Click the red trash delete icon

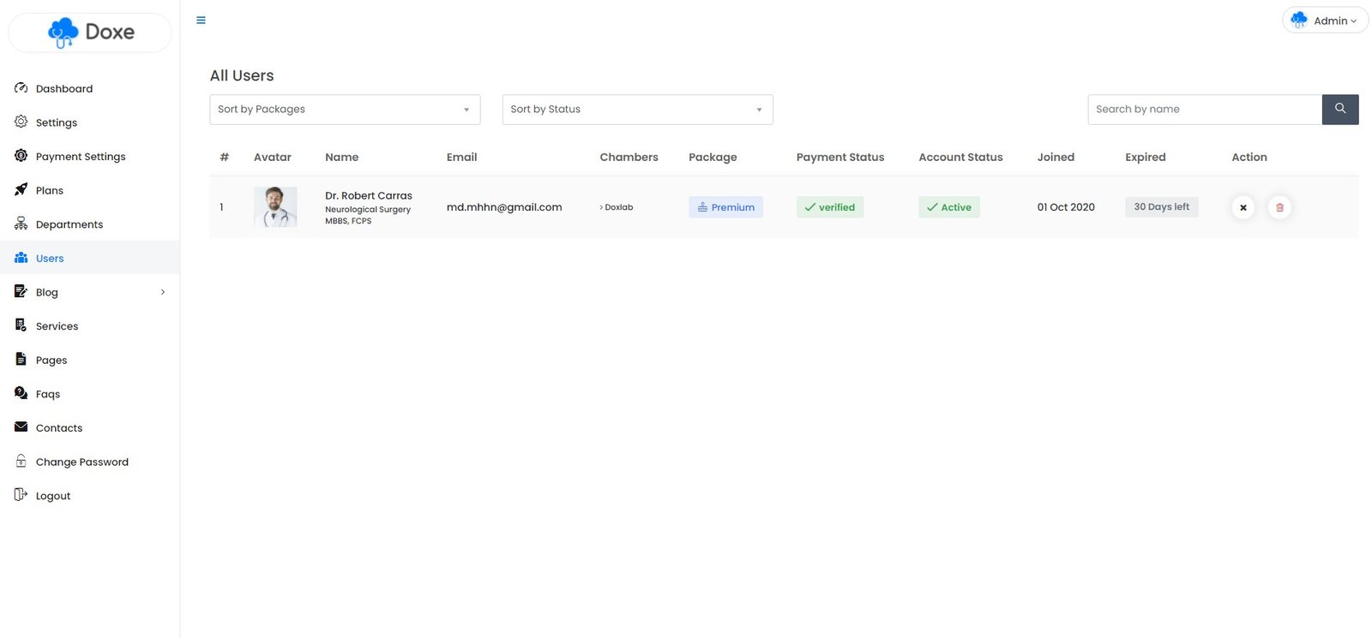click(1279, 207)
